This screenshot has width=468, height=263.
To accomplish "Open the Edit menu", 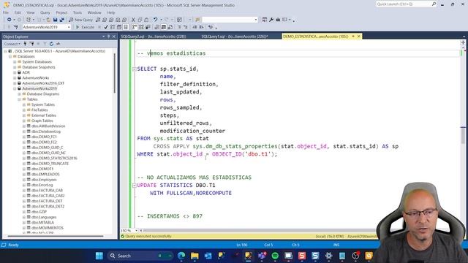I will [x=18, y=12].
